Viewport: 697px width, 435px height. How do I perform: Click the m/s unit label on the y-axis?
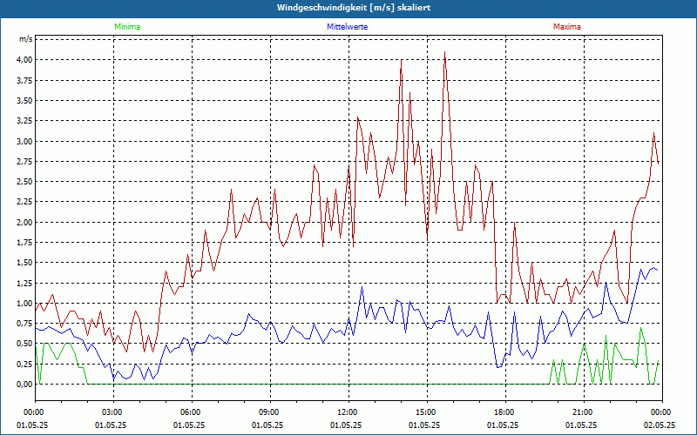coord(25,39)
